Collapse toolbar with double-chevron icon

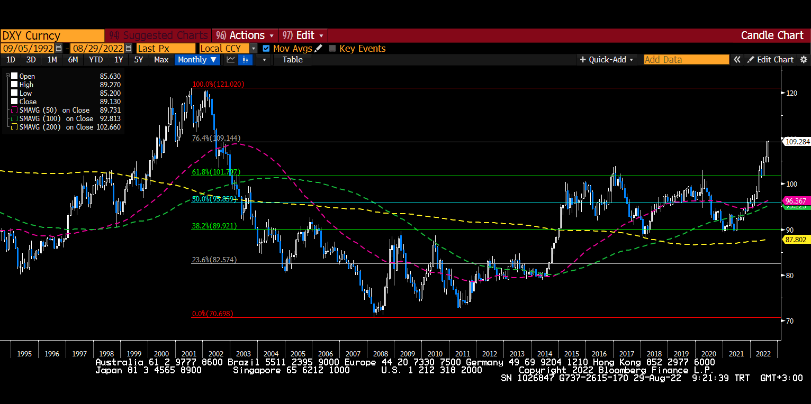(737, 60)
